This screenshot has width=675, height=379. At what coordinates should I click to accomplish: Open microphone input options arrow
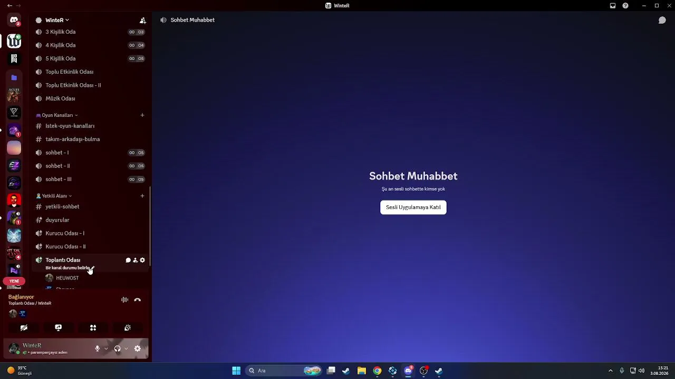click(x=106, y=348)
